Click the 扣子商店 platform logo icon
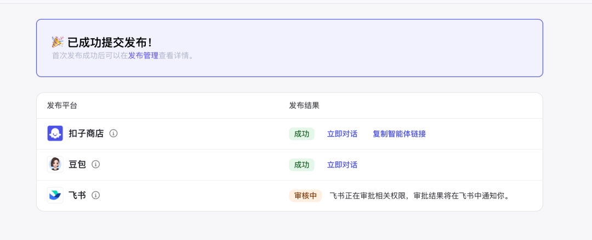The width and height of the screenshot is (592, 240). point(55,133)
